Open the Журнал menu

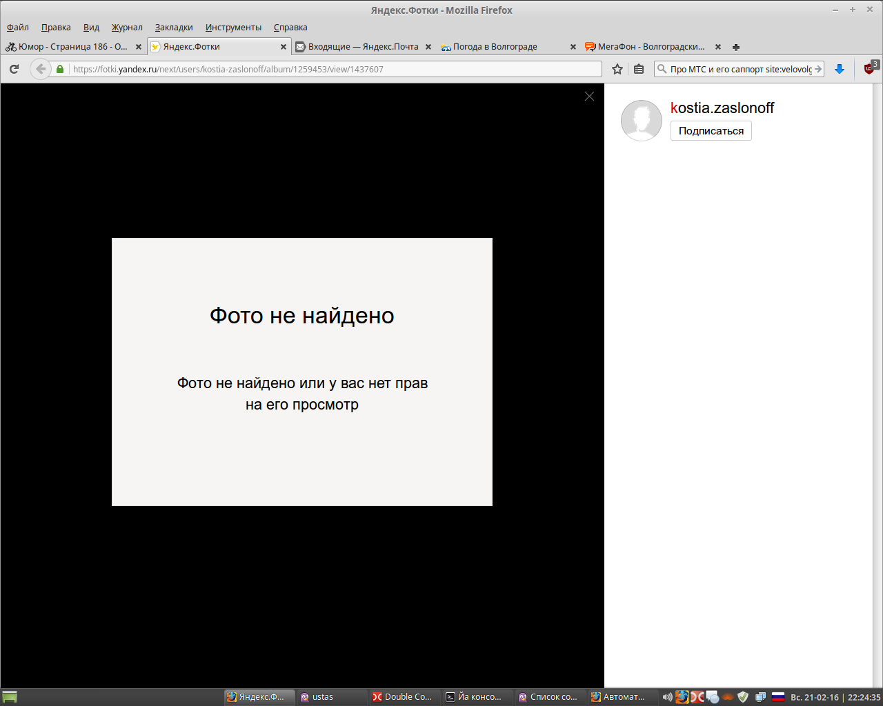point(127,28)
